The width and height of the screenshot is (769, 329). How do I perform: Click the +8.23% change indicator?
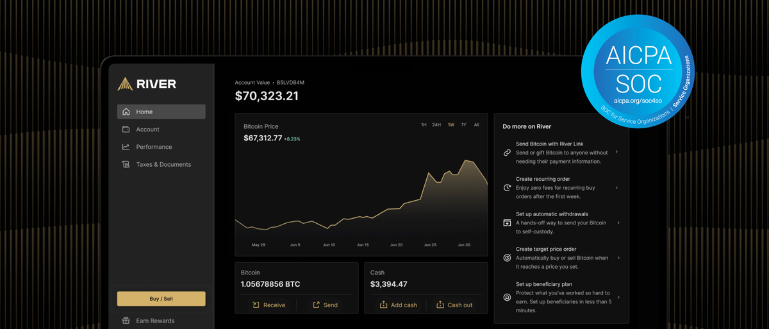pos(292,139)
